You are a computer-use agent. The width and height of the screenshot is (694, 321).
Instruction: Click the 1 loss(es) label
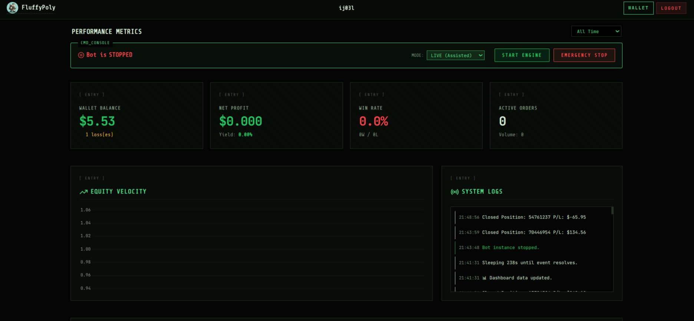coord(99,135)
